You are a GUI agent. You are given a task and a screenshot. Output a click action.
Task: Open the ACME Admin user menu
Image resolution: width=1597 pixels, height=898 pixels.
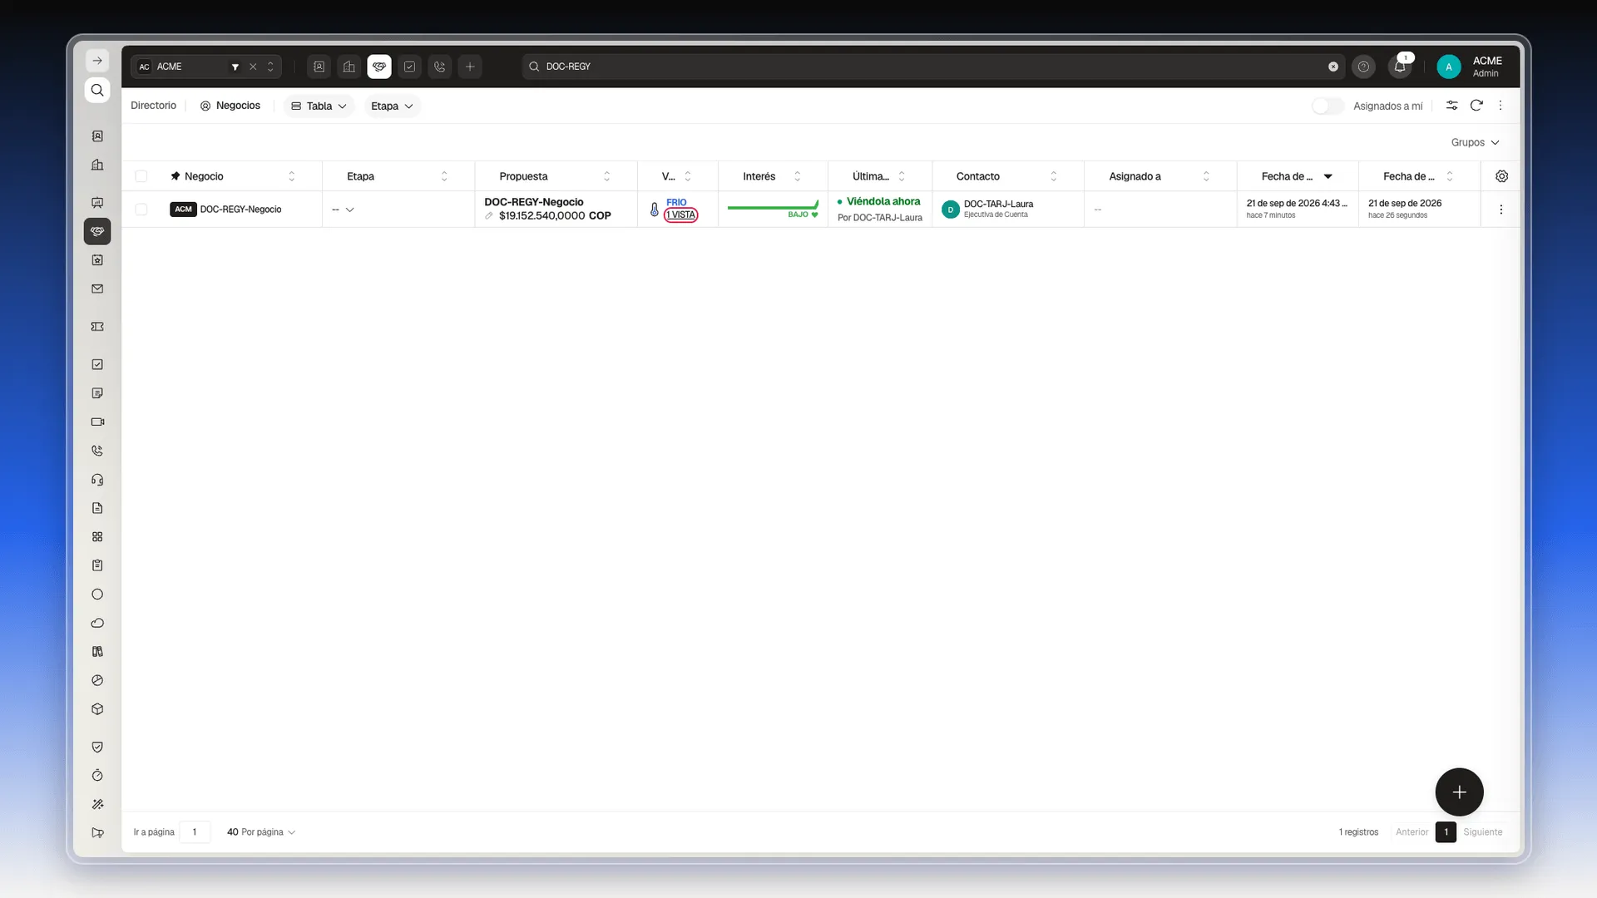(x=1471, y=67)
